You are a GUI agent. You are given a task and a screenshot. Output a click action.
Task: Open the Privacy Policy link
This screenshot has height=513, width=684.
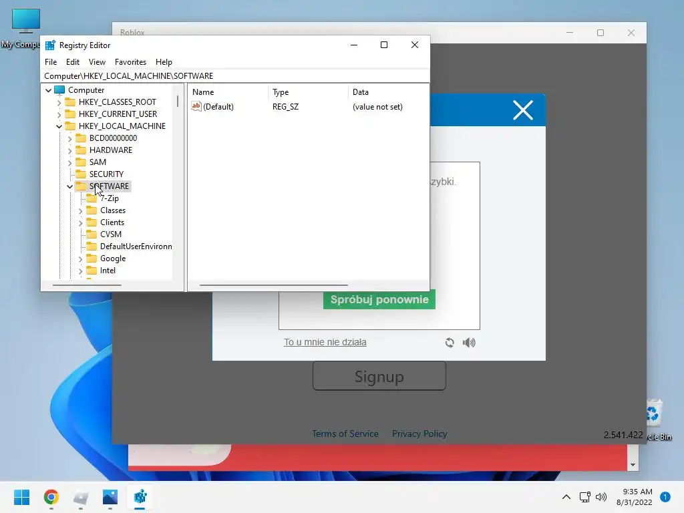(x=419, y=434)
